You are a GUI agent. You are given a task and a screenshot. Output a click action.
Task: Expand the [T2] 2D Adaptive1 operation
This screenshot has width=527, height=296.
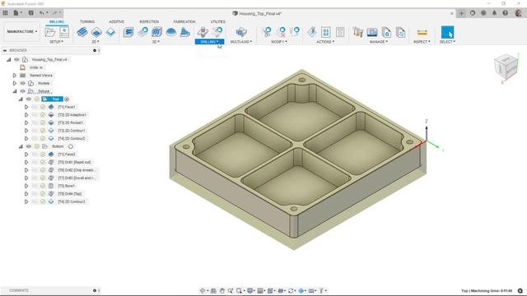(26, 115)
